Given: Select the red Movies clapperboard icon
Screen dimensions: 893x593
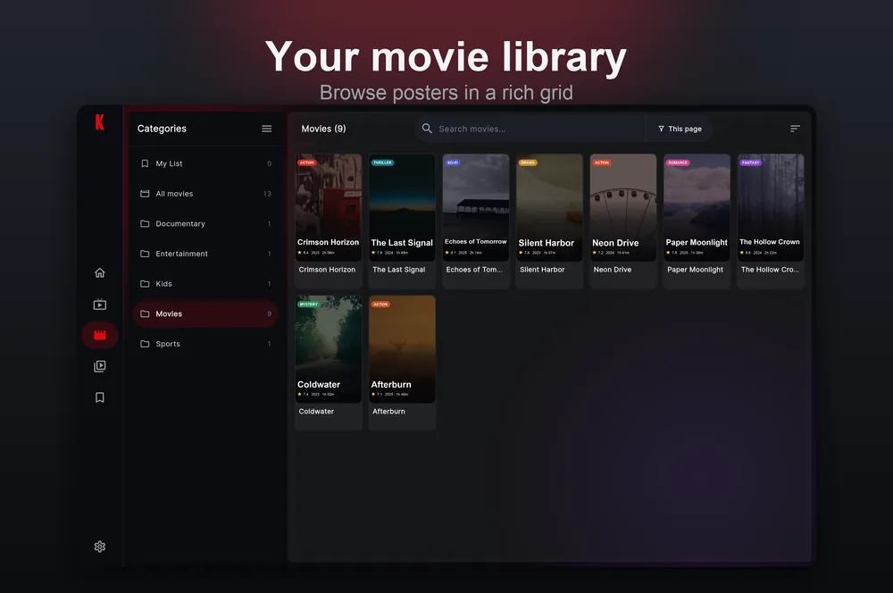Looking at the screenshot, I should [100, 335].
